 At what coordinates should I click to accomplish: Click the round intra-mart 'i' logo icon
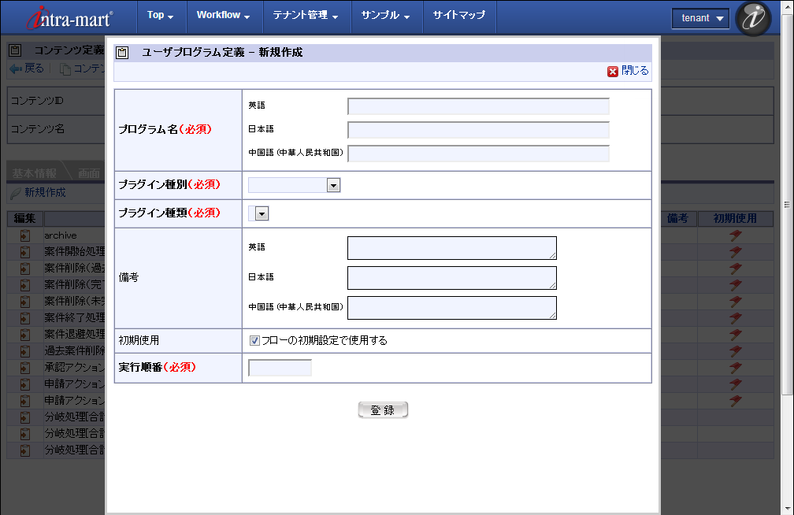753,19
